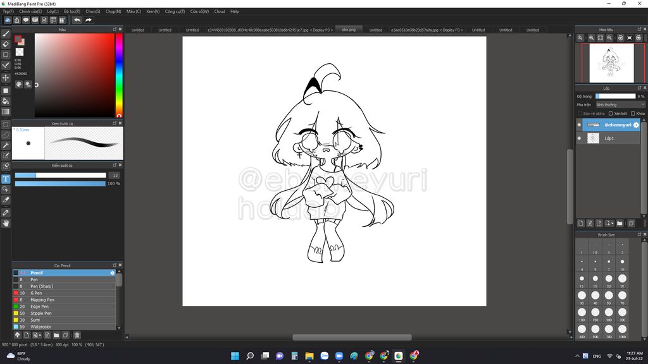Select the Move tool
Screen dimensions: 648x364
(6, 78)
